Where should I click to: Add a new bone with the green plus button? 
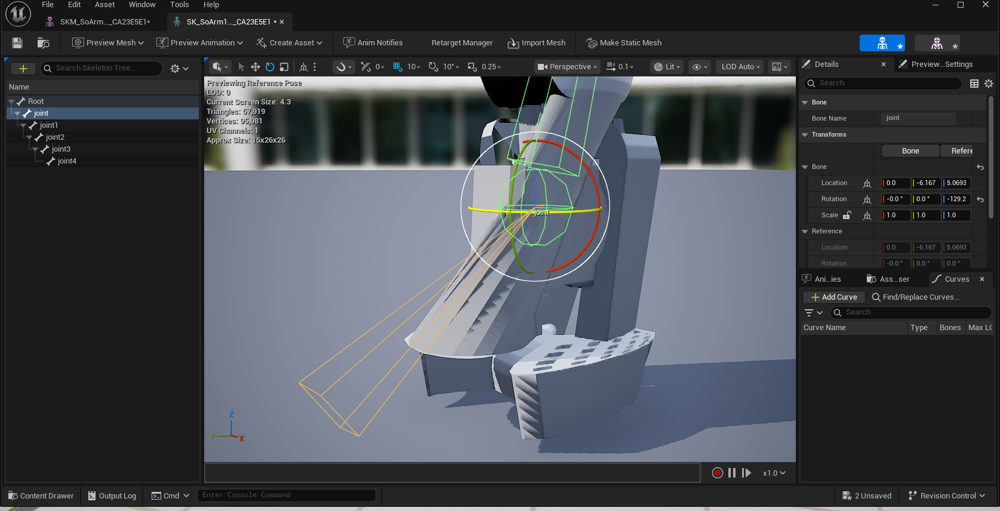23,69
